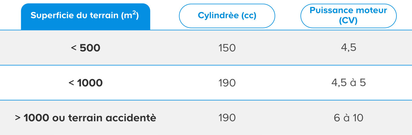Image resolution: width=412 pixels, height=135 pixels.
Task: Select the '< 500' surface row label
Action: (86, 48)
